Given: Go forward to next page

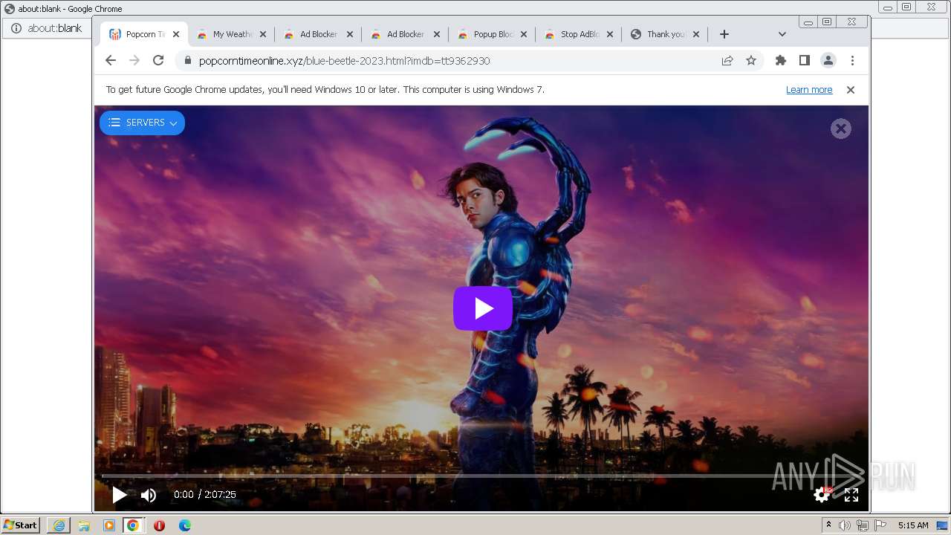Looking at the screenshot, I should (x=134, y=60).
